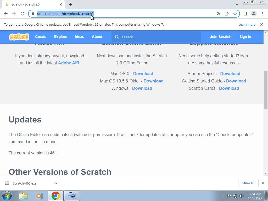Viewport: 268px width, 201px height.
Task: Select the Scratch - Scratch 2.0 tab
Action: pyautogui.click(x=33, y=4)
